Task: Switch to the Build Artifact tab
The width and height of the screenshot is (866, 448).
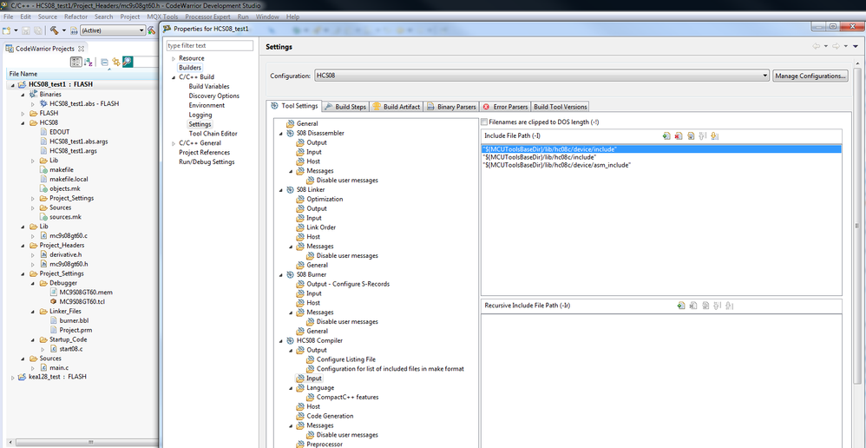Action: point(396,107)
